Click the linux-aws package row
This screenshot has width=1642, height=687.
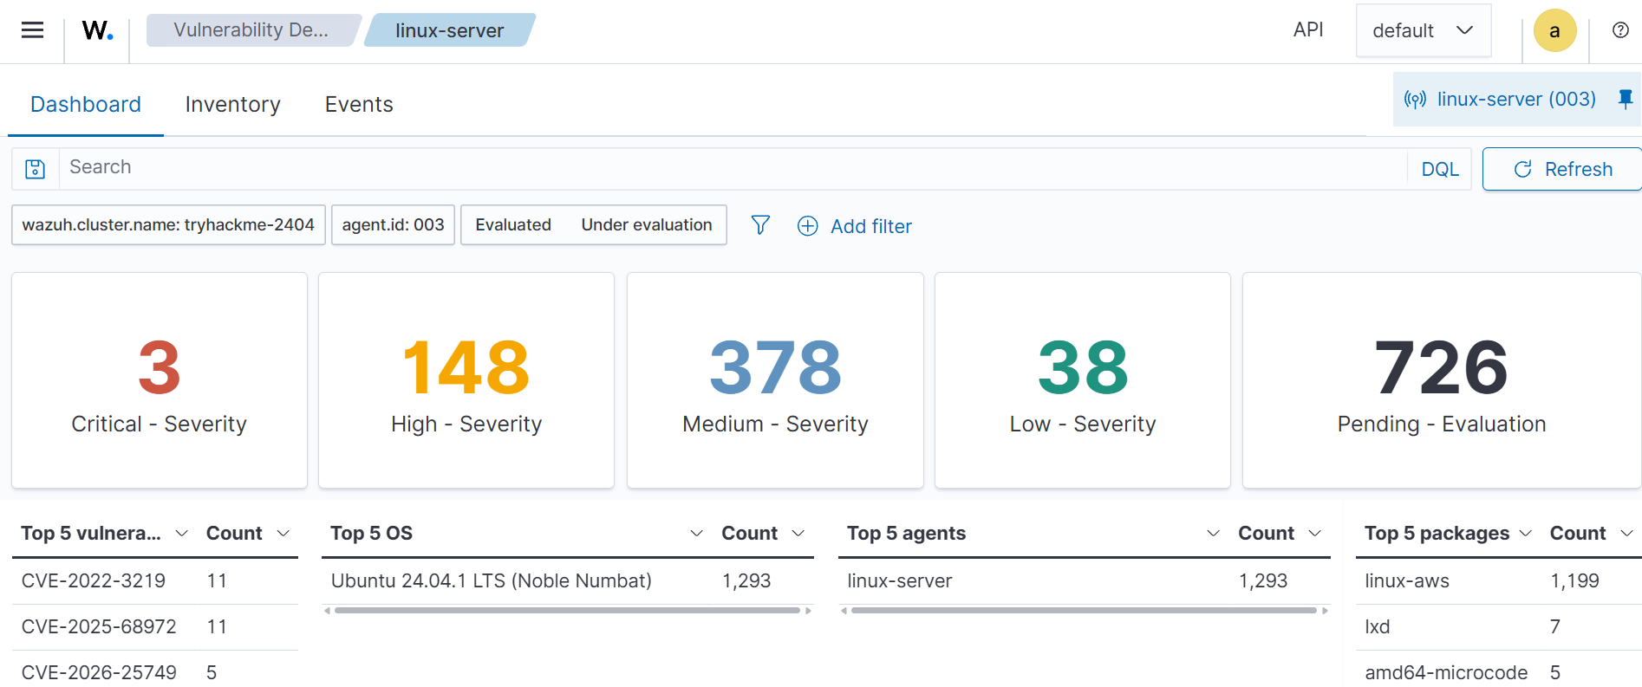(1499, 581)
